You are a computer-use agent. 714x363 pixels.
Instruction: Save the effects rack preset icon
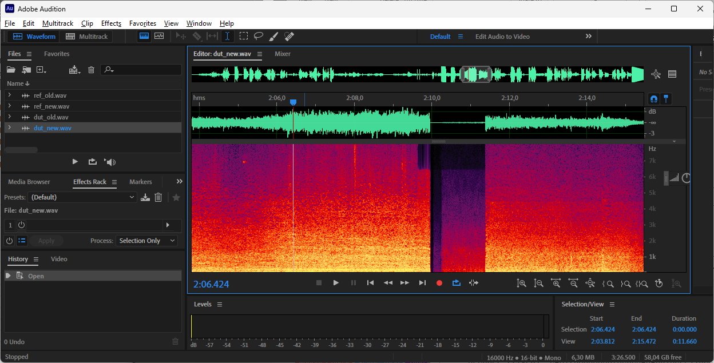pyautogui.click(x=145, y=197)
